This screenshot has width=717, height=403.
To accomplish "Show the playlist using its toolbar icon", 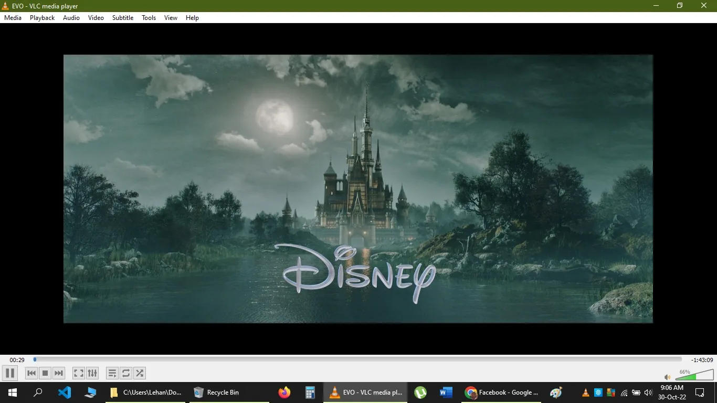I will tap(112, 373).
